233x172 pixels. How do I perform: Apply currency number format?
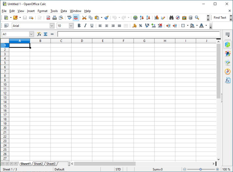(134, 26)
